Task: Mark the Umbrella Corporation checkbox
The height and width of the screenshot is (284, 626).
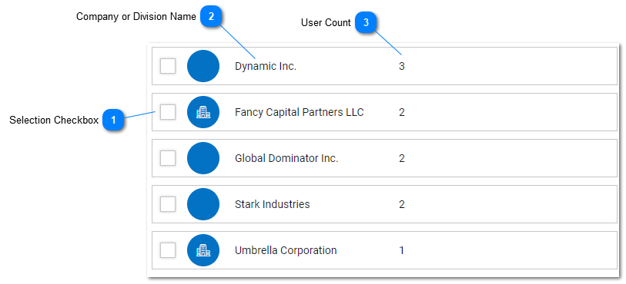Action: tap(168, 250)
